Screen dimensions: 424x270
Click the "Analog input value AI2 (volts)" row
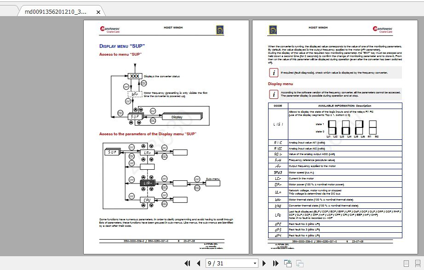335,149
